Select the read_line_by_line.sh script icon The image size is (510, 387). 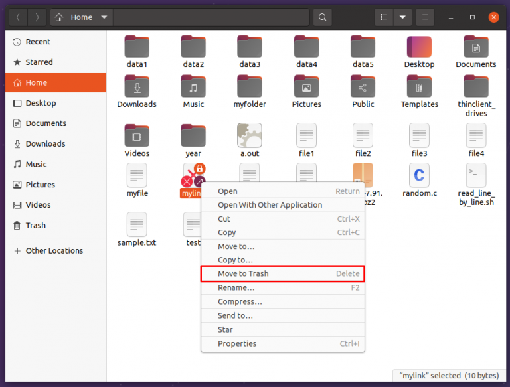[x=476, y=175]
